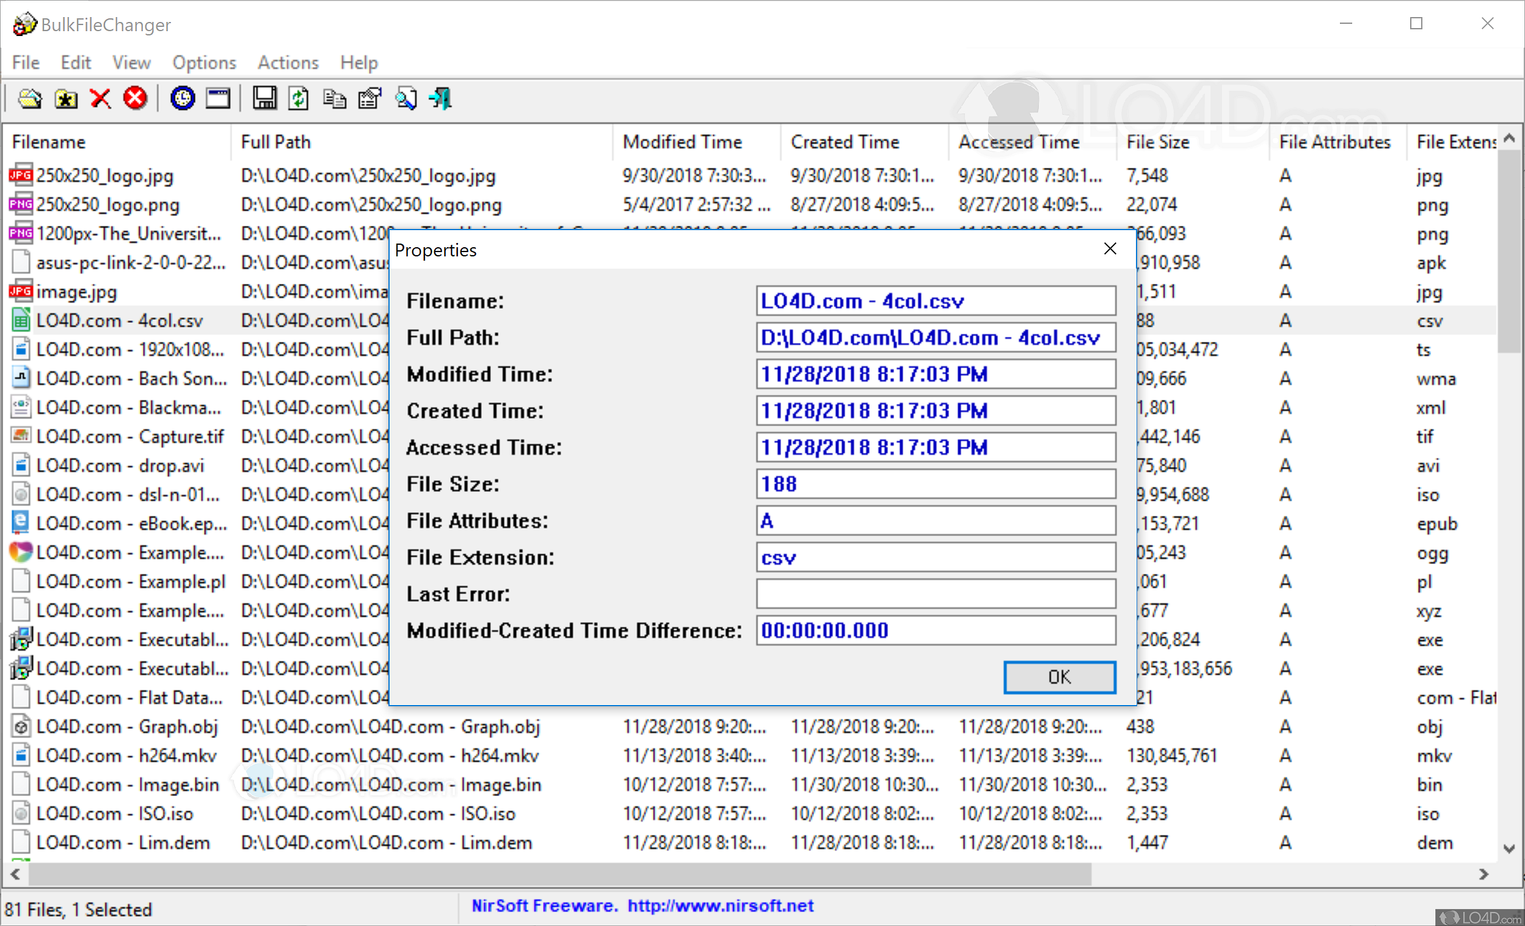
Task: Sort by the Full Path column header
Action: (x=422, y=142)
